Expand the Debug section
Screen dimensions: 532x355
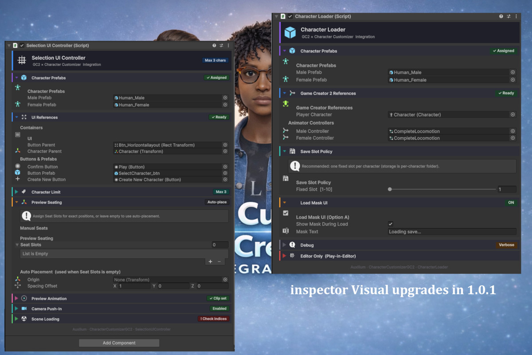pos(284,245)
